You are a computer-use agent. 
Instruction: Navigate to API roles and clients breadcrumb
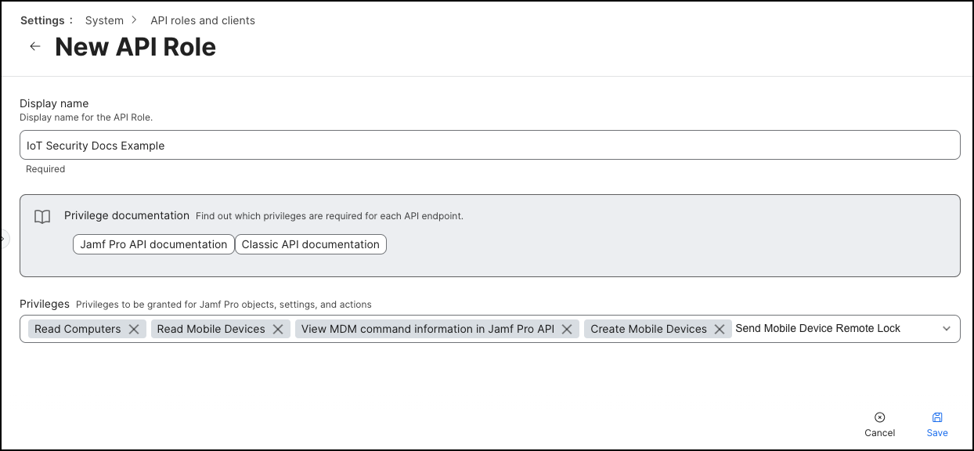(203, 20)
